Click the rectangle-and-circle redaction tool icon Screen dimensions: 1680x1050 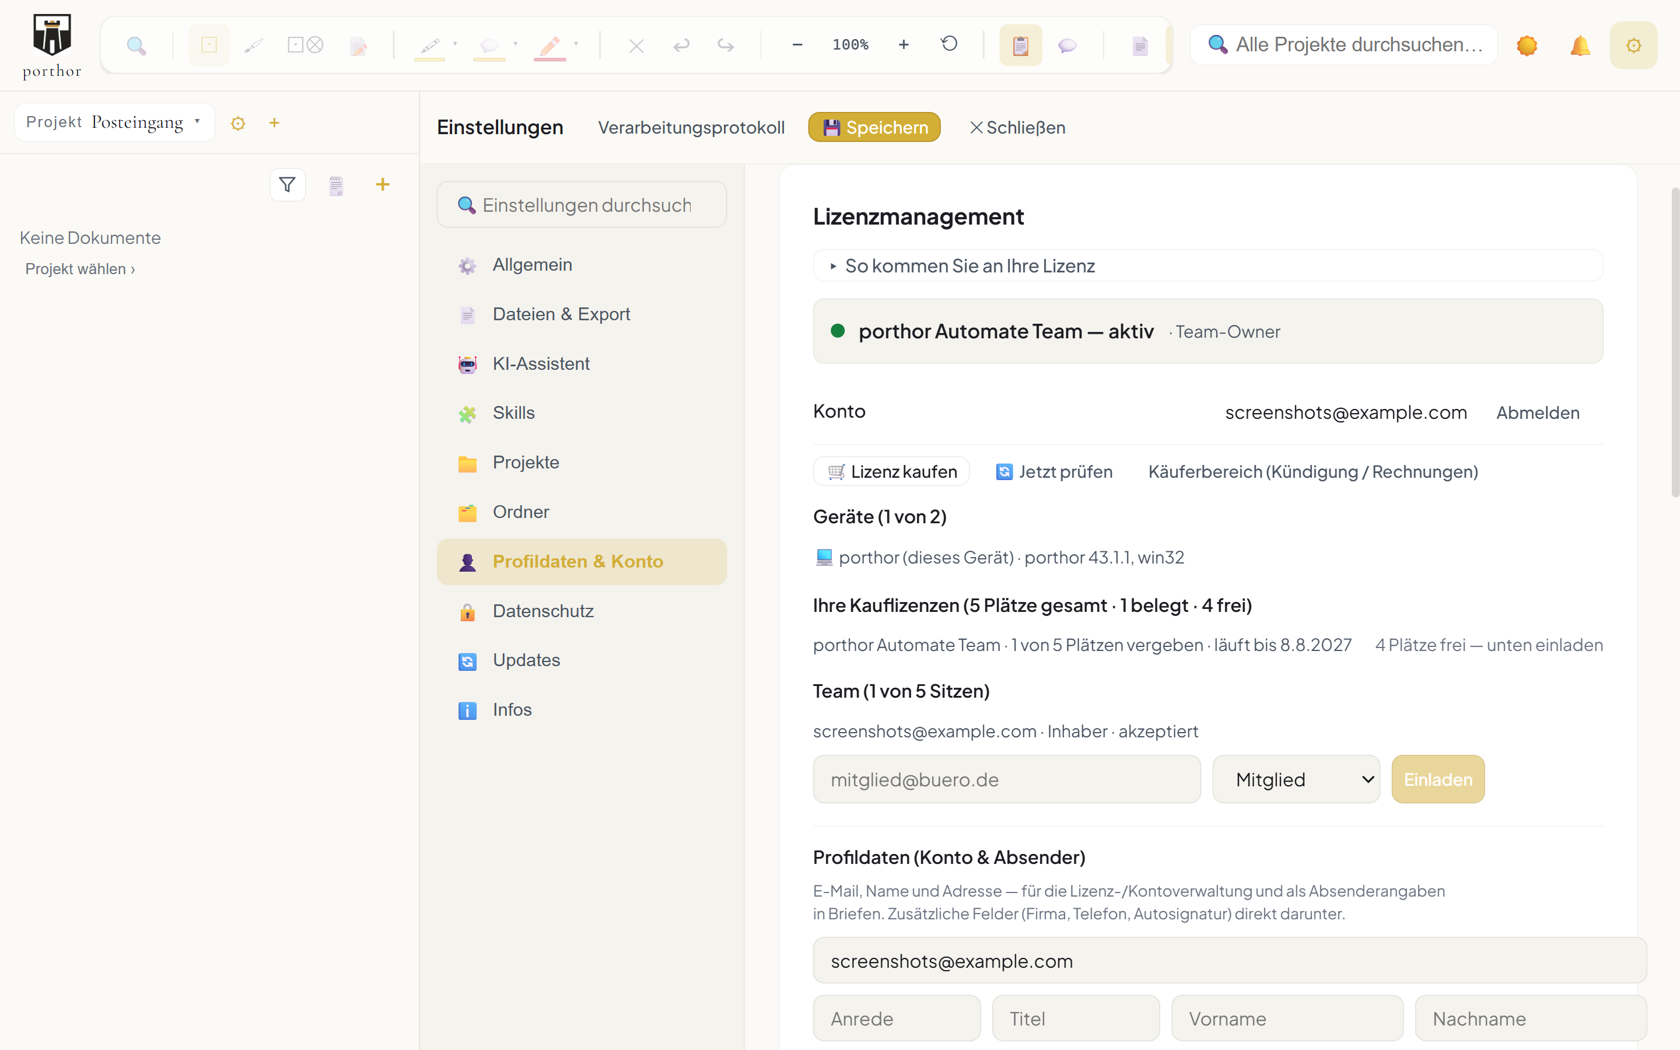tap(306, 45)
